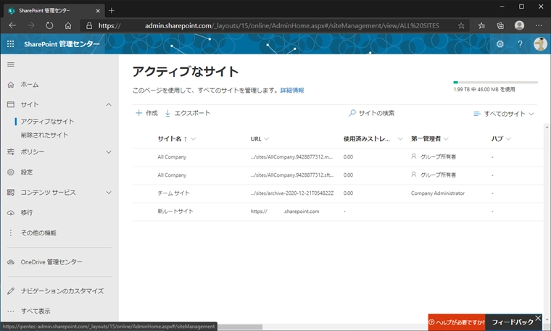This screenshot has width=551, height=331.
Task: Open the browser settings ellipsis menu
Action: point(539,25)
